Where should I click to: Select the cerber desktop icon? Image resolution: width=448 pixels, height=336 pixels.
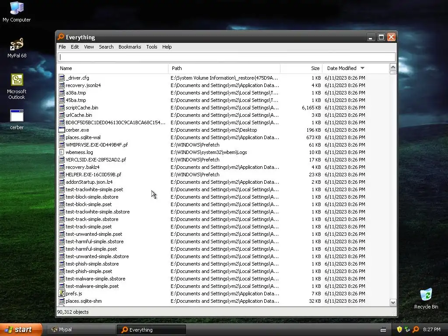coord(17,119)
